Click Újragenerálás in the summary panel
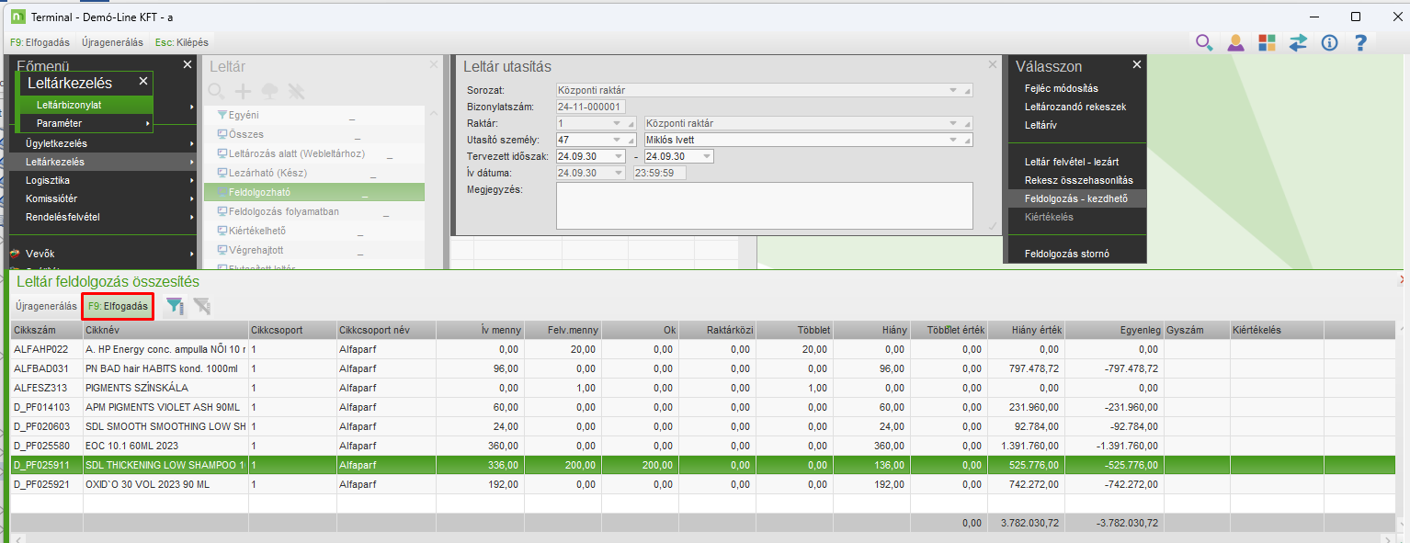Viewport: 1410px width, 543px height. pyautogui.click(x=46, y=306)
